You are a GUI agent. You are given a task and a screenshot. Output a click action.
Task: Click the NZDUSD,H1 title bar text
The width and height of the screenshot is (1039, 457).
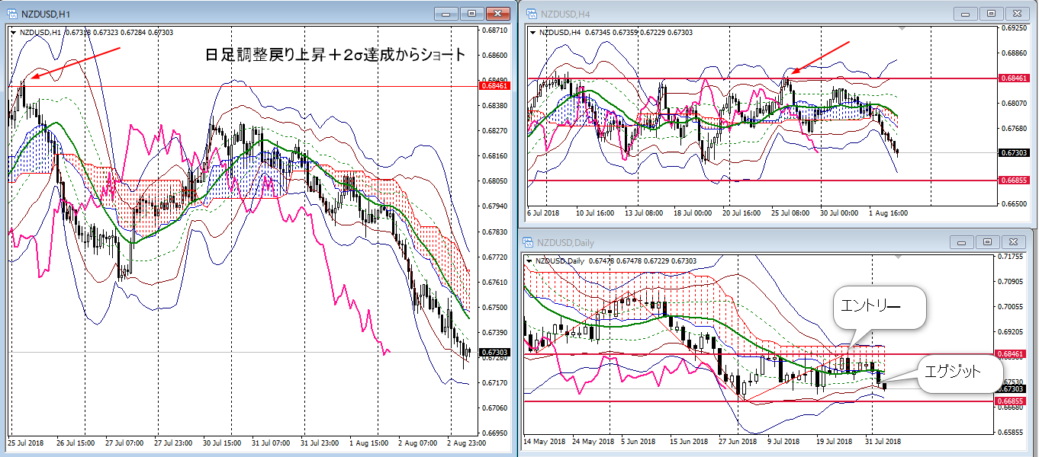pyautogui.click(x=45, y=13)
